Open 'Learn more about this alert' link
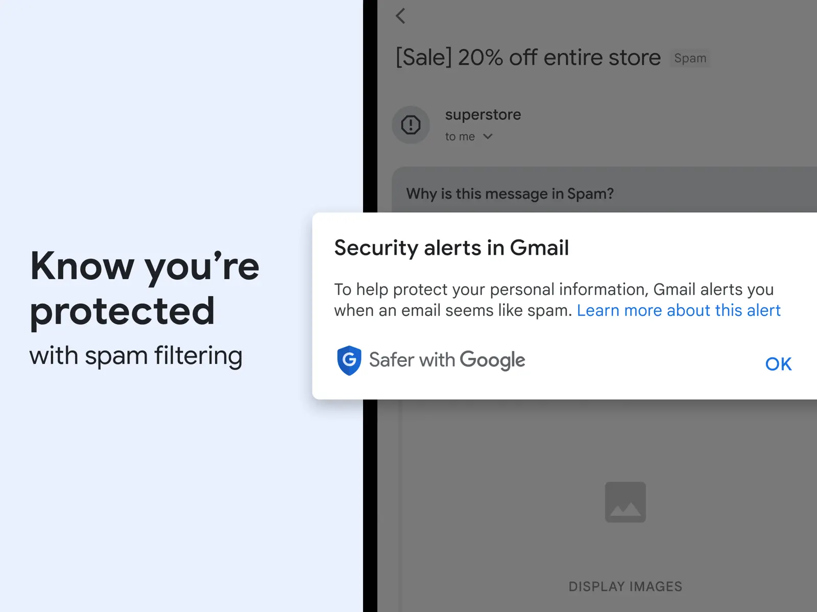The width and height of the screenshot is (817, 612). tap(678, 310)
